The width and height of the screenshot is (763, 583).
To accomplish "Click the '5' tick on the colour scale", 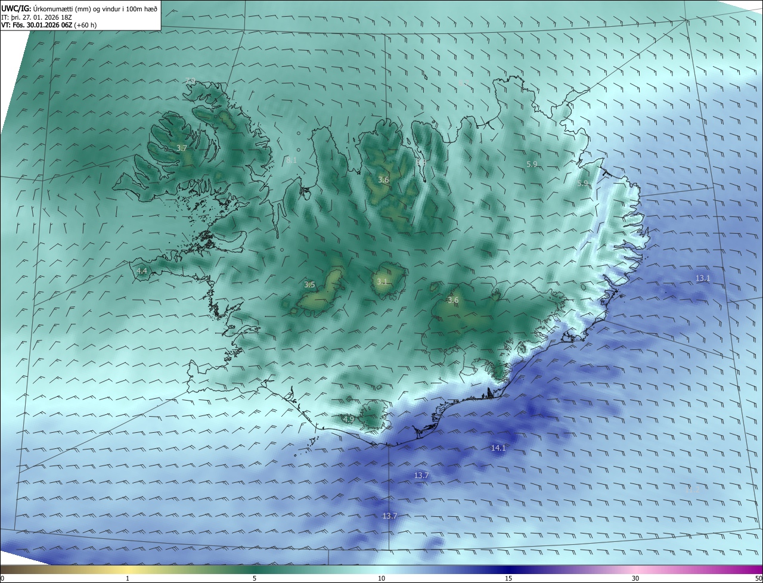I will (255, 578).
